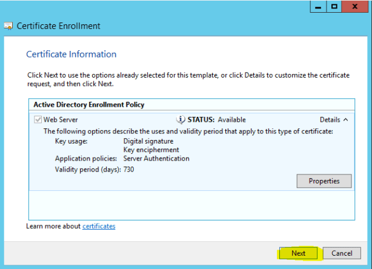Click the Web Server template label
The height and width of the screenshot is (269, 372).
pyautogui.click(x=61, y=120)
